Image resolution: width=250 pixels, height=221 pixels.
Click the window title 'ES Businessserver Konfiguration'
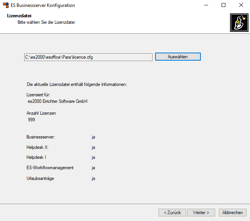tap(43, 5)
